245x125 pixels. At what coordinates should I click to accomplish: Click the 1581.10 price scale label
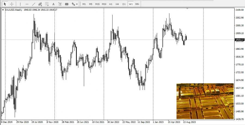click(x=240, y=96)
